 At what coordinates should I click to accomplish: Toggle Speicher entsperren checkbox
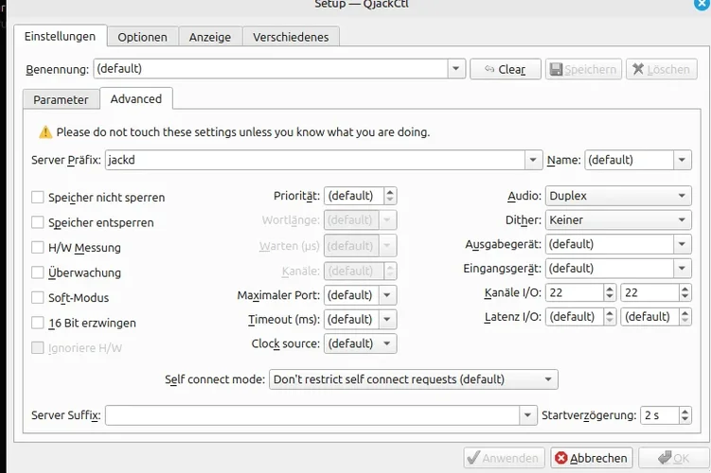tap(38, 222)
